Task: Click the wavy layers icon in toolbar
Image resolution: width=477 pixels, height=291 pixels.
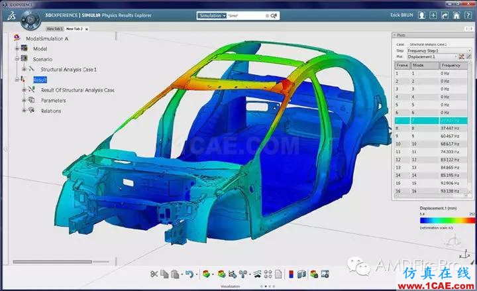Action: pyautogui.click(x=257, y=274)
